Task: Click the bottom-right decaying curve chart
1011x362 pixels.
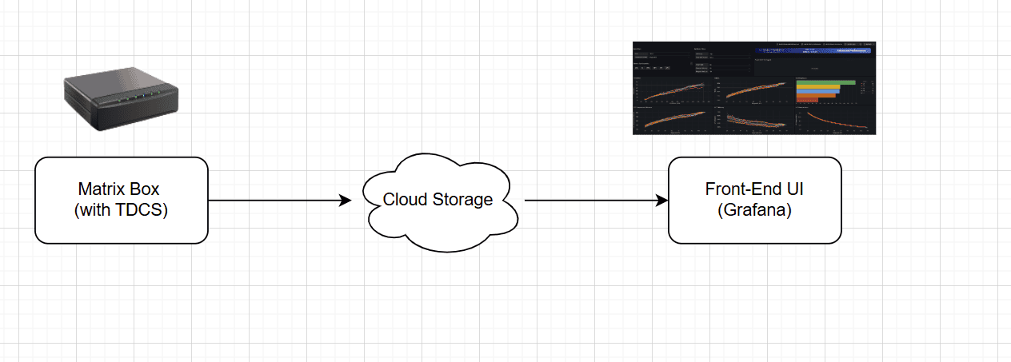Action: click(834, 120)
